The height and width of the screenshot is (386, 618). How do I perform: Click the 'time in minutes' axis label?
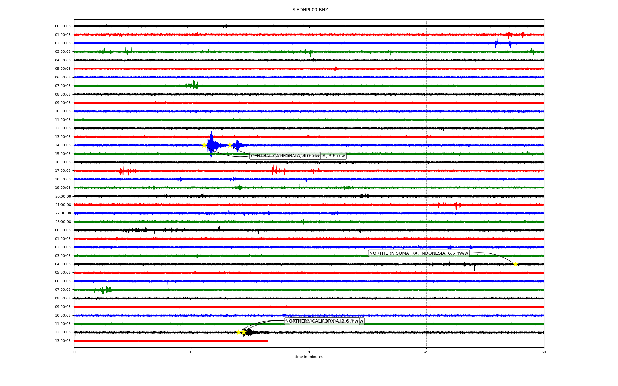tap(309, 357)
